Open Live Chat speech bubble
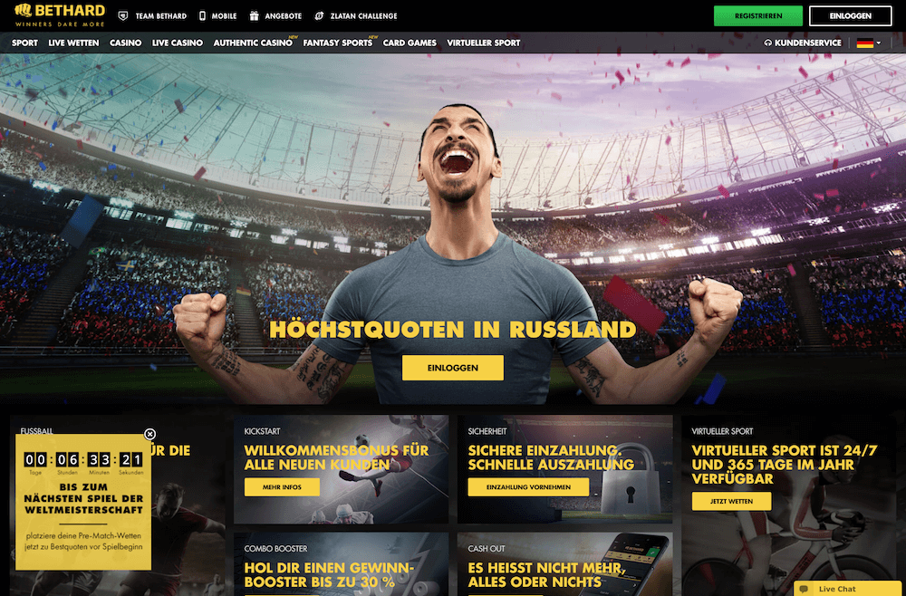The image size is (906, 596). 804,589
